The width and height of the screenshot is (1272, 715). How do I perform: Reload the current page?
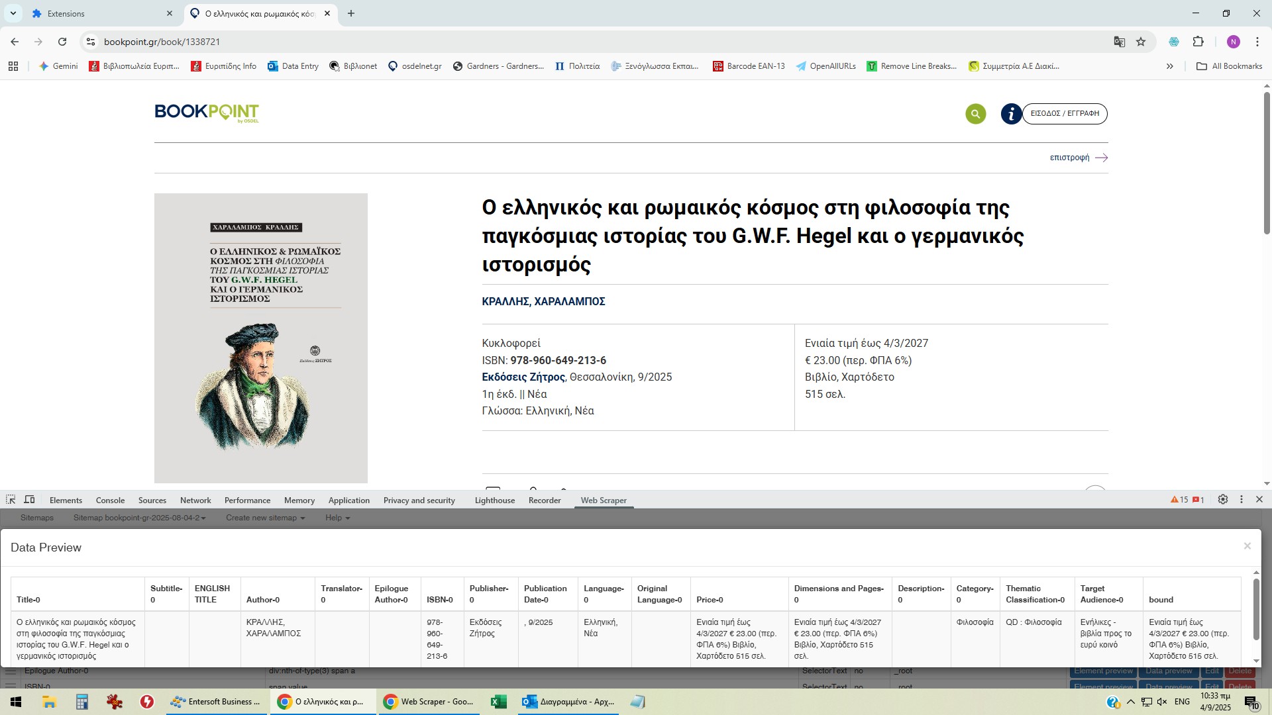(x=62, y=42)
